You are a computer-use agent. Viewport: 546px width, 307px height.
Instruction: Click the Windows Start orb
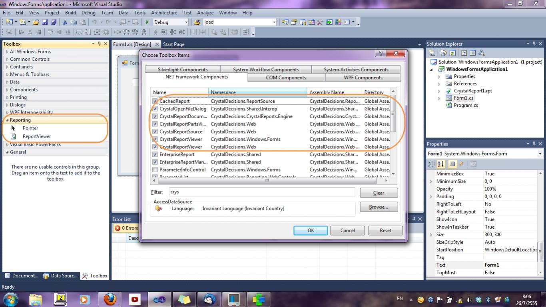tap(10, 299)
